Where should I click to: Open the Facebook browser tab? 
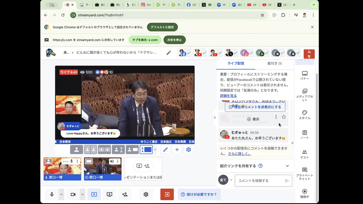point(191,5)
